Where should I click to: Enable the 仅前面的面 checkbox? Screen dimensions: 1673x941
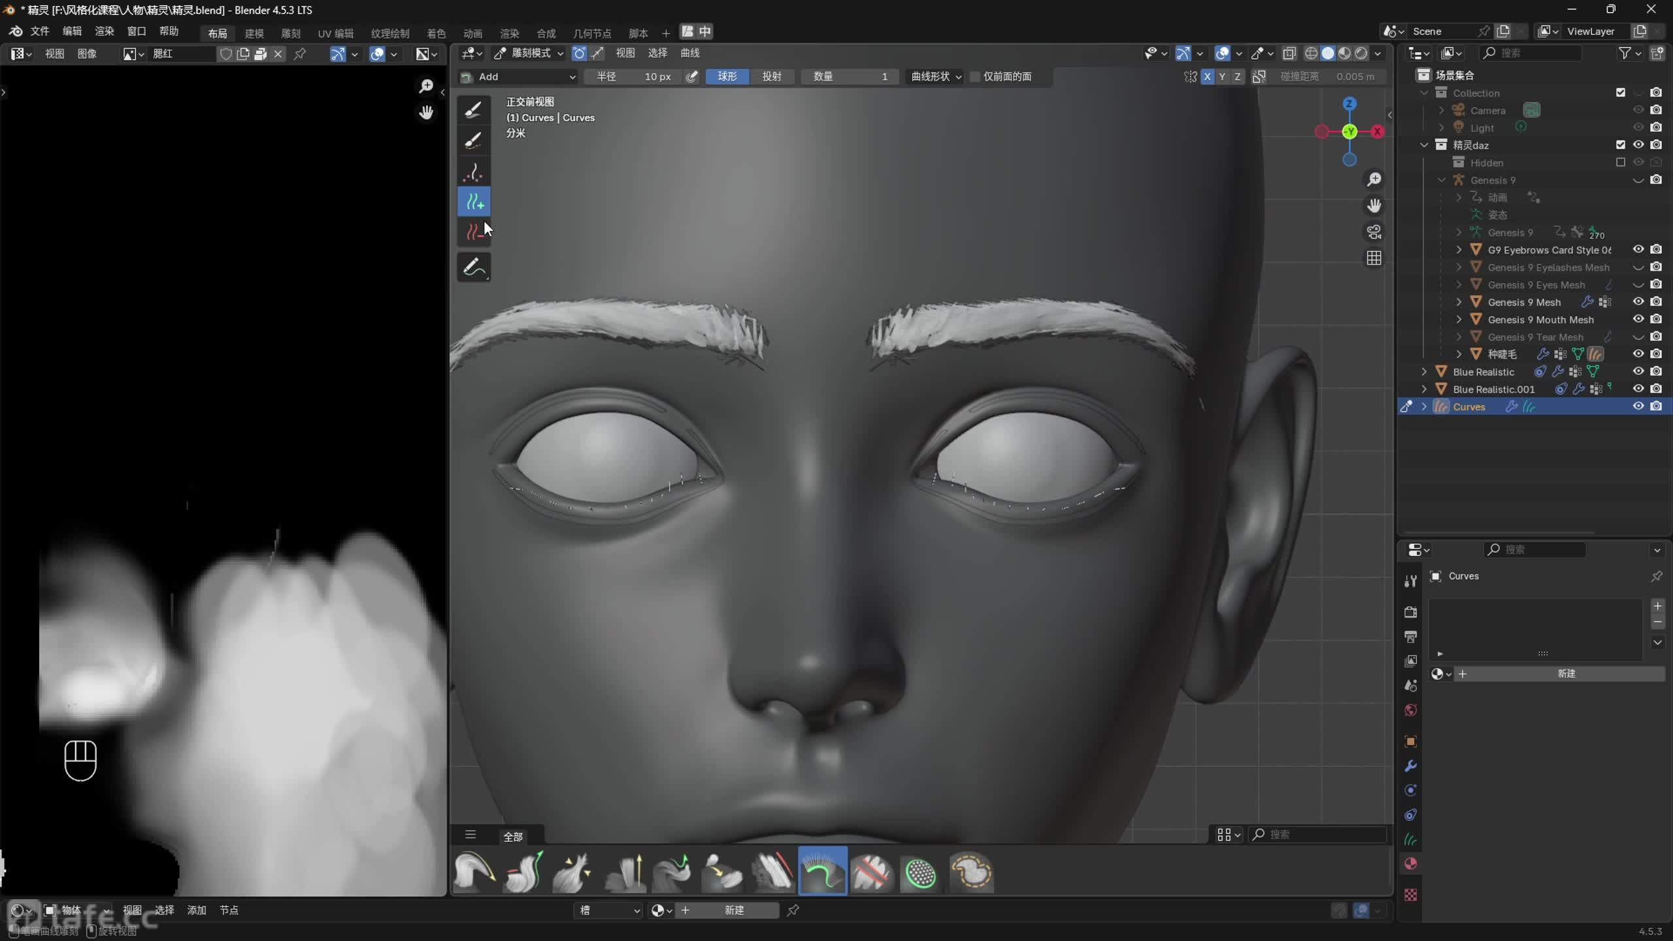pyautogui.click(x=975, y=77)
